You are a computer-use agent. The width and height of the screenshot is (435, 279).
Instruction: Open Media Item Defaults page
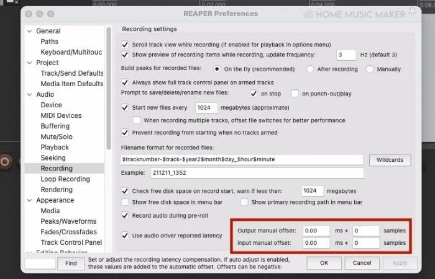pyautogui.click(x=72, y=84)
